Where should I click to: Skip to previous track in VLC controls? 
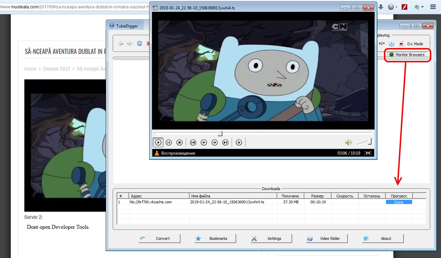193,142
